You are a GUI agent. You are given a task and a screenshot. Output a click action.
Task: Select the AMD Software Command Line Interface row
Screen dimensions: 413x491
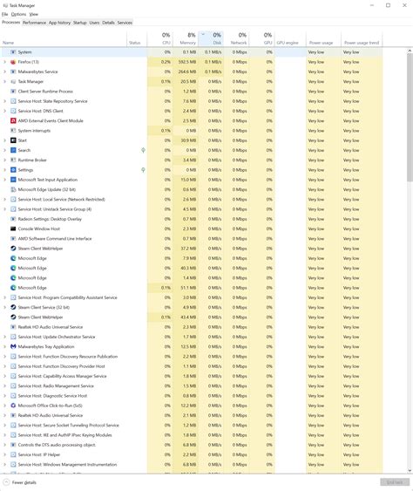pos(192,239)
